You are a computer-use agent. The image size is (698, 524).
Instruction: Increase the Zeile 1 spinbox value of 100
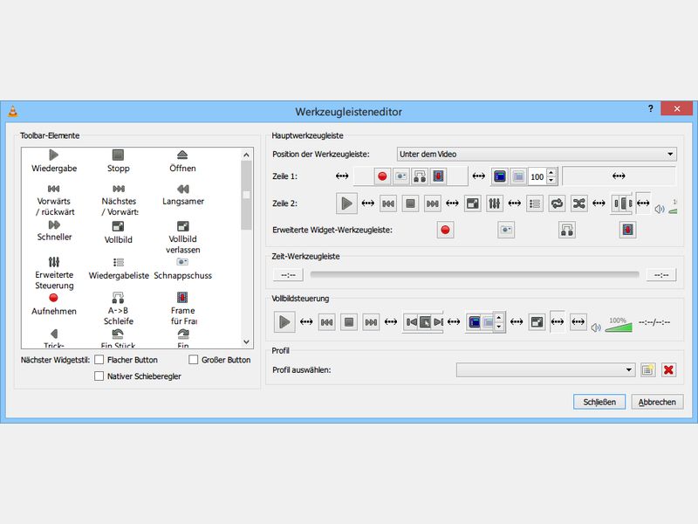551,173
